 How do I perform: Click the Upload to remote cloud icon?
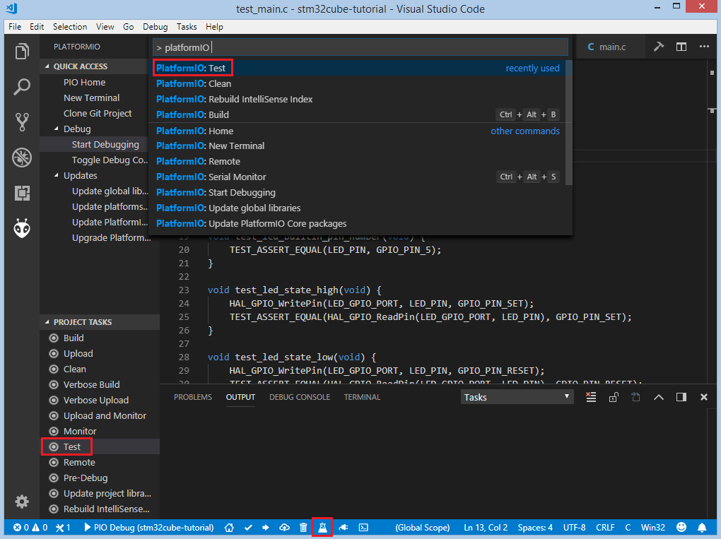pos(285,528)
